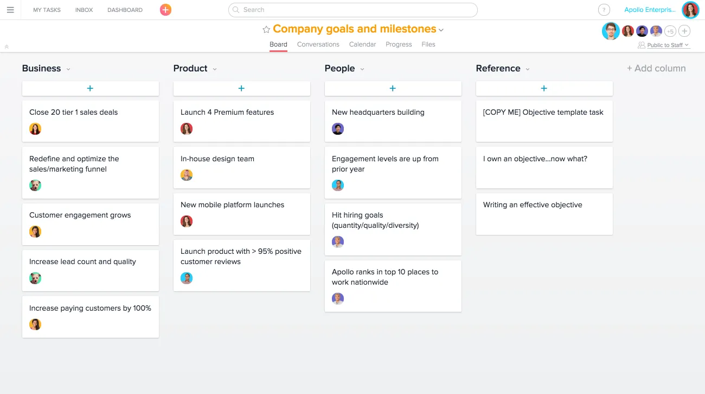Show the +5 additional members
The image size is (705, 394).
pos(670,31)
